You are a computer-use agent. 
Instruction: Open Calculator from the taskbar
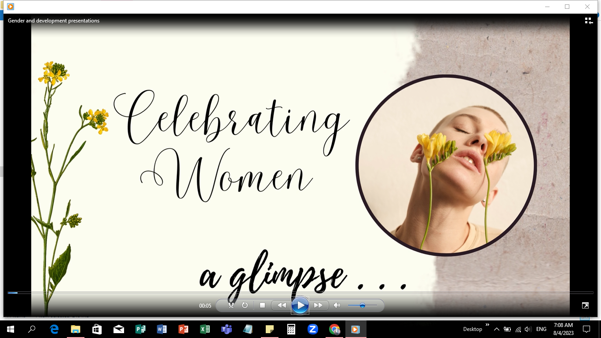coord(291,329)
